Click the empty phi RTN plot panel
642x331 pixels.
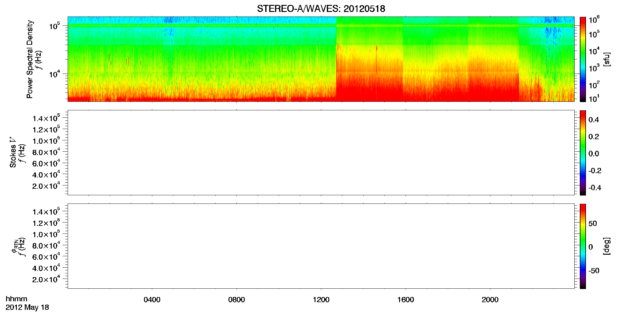point(321,246)
